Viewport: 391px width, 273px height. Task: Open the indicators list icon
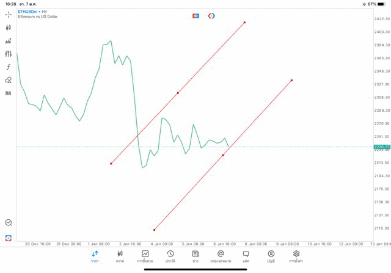tap(9, 41)
